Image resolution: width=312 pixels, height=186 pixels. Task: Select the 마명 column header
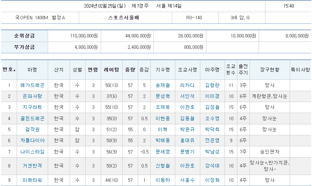pyautogui.click(x=32, y=70)
